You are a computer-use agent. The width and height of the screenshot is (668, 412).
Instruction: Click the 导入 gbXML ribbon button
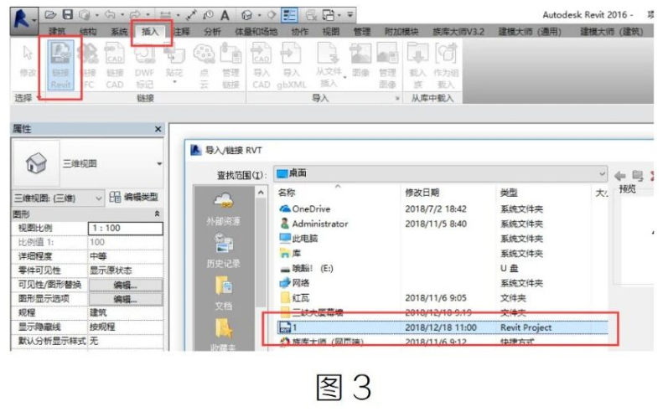tap(292, 65)
